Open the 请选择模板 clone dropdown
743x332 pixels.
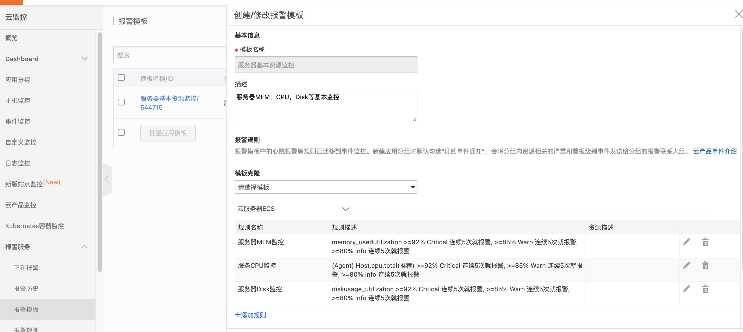point(326,187)
